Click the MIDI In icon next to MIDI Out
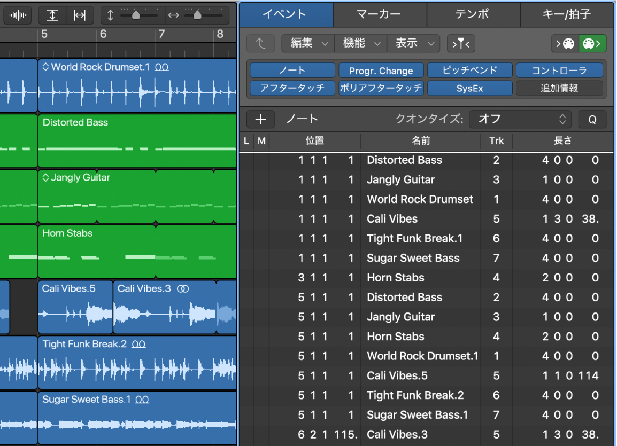This screenshot has height=446, width=617. click(569, 44)
